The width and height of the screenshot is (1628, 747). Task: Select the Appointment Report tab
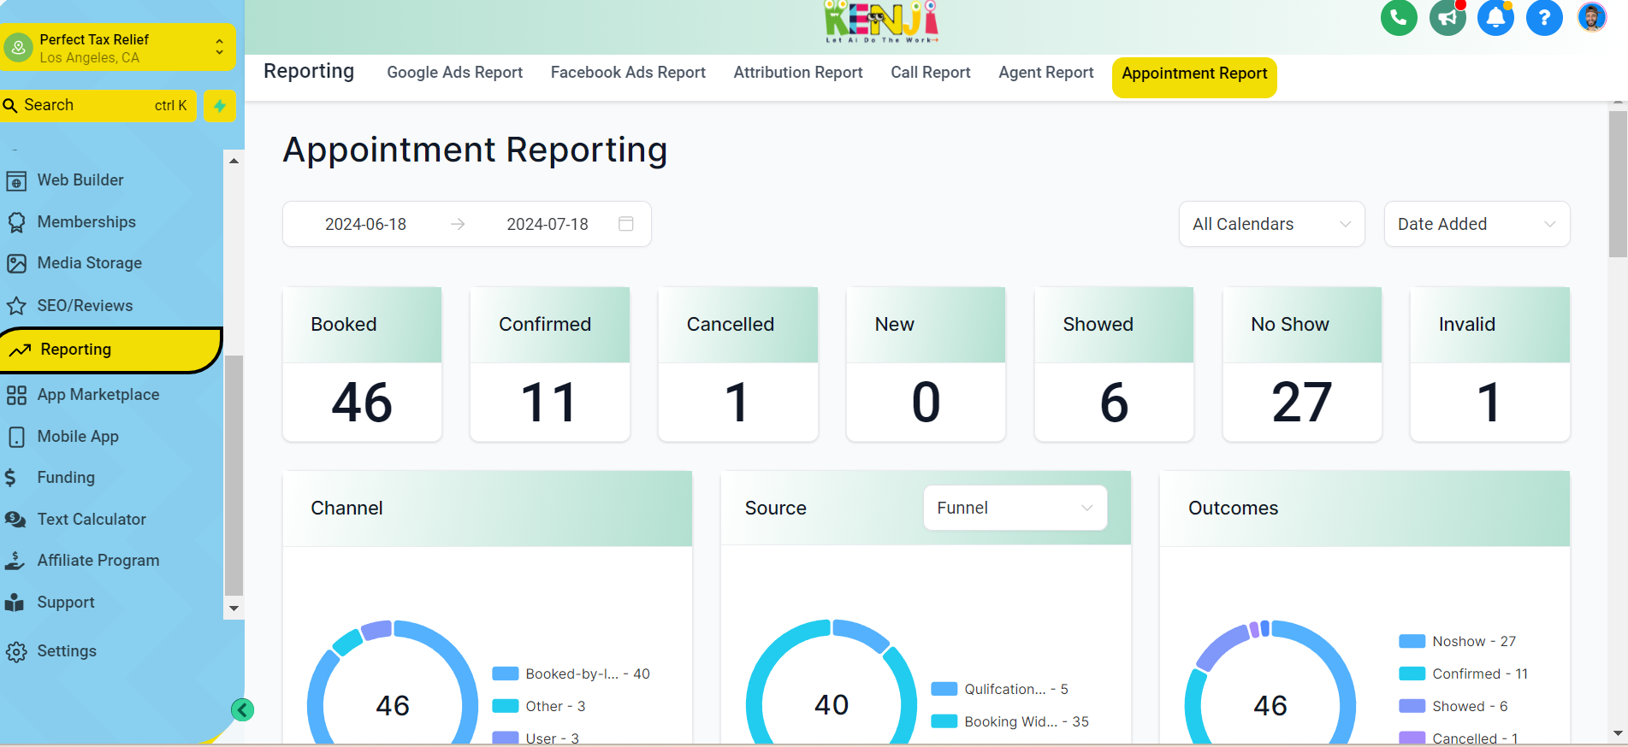pyautogui.click(x=1194, y=77)
